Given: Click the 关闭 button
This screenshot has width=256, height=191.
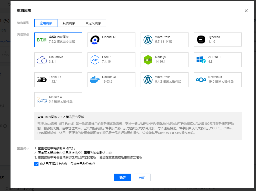Looking at the screenshot, I should pos(142,177).
